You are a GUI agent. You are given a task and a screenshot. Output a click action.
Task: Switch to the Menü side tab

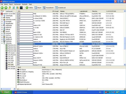click(x=3, y=11)
